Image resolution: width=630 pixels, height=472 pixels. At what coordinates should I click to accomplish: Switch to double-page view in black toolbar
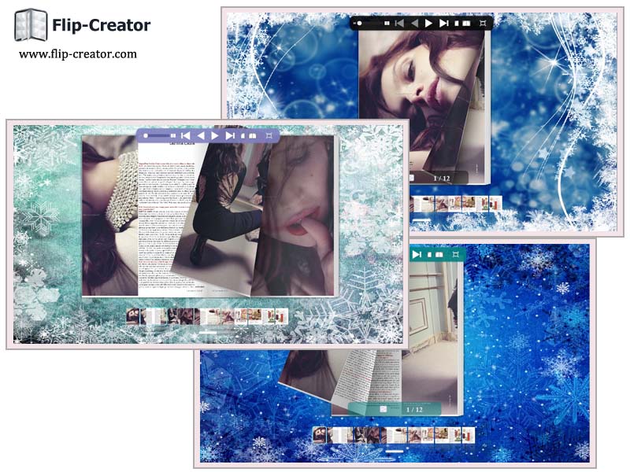[x=466, y=24]
